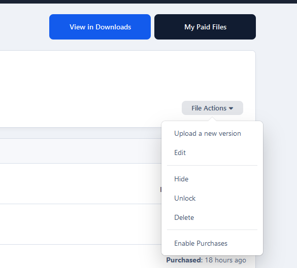This screenshot has height=268, width=297.
Task: Click the menu pointer arrow under File Actions
Action: pos(212,119)
